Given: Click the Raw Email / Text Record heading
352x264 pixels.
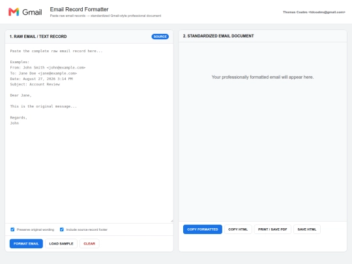Looking at the screenshot, I should coord(38,37).
